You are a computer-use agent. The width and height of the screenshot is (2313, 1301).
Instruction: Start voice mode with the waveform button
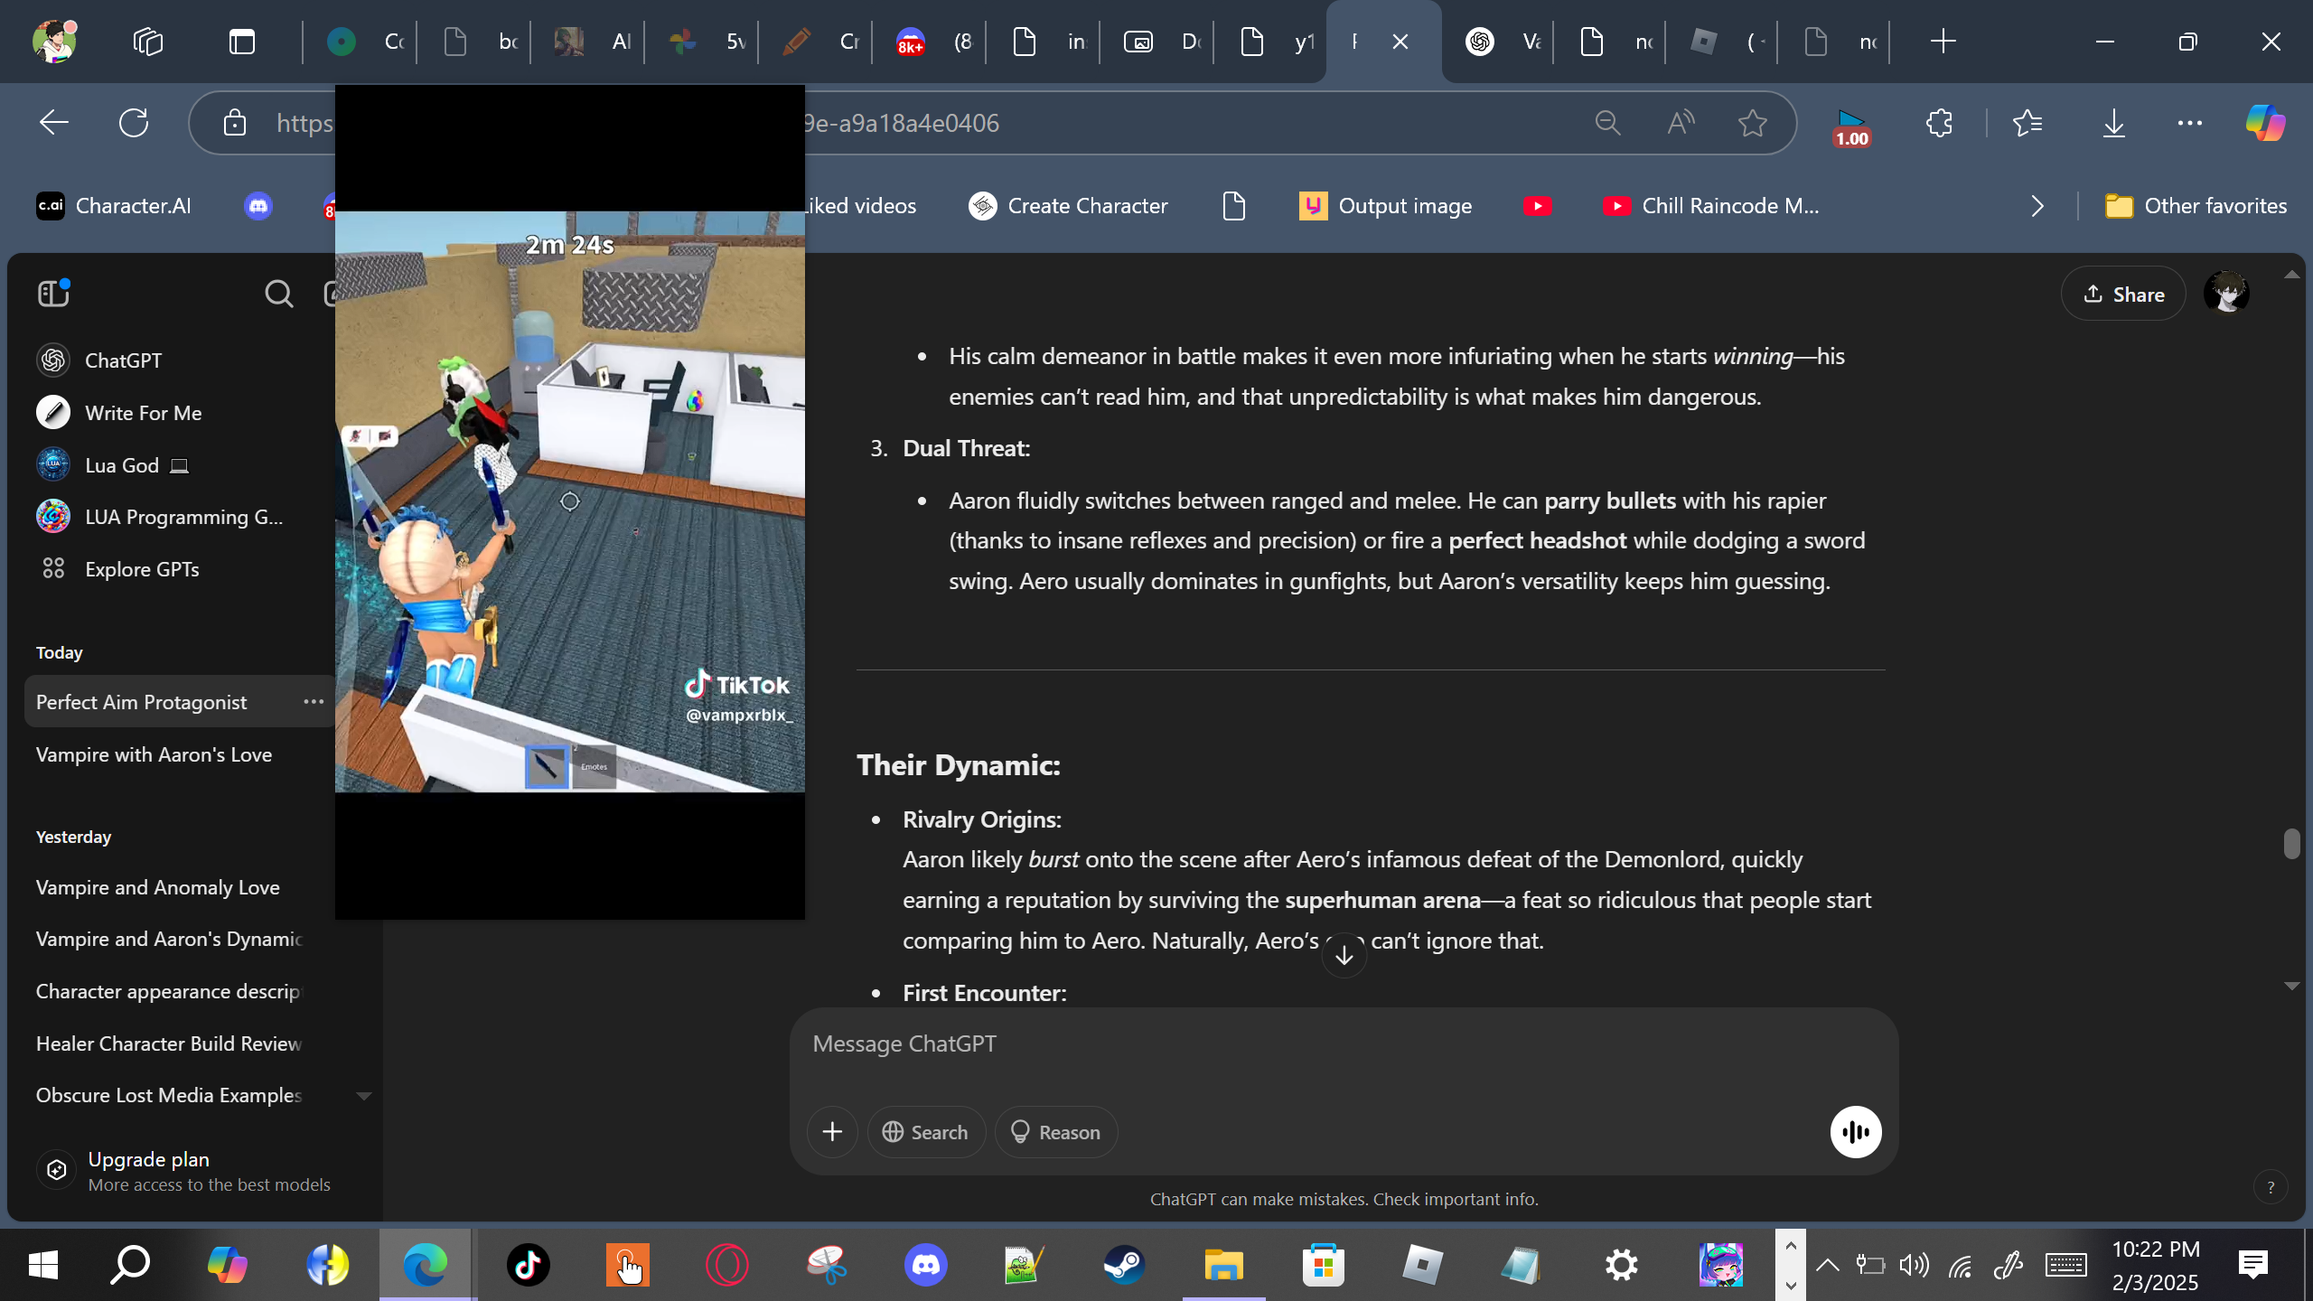pyautogui.click(x=1856, y=1132)
